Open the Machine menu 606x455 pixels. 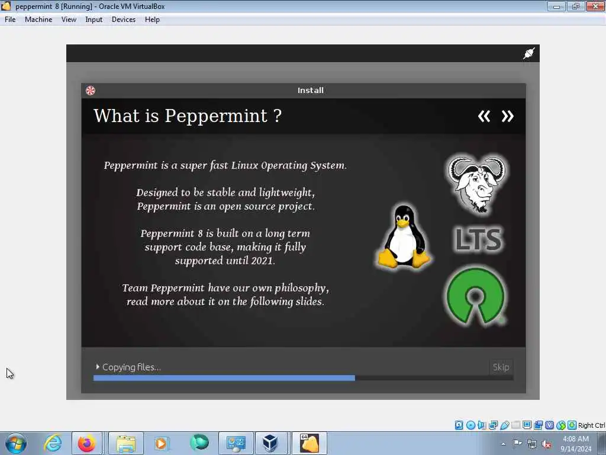click(38, 20)
